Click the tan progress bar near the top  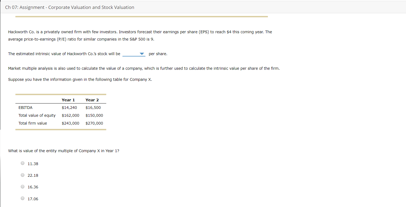pyautogui.click(x=142, y=16)
